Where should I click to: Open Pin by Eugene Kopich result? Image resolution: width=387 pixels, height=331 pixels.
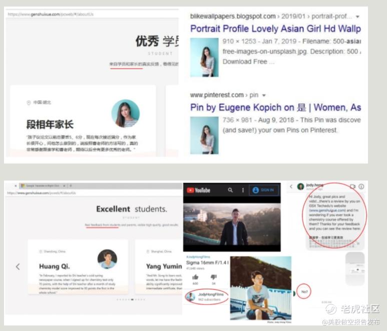(x=275, y=107)
